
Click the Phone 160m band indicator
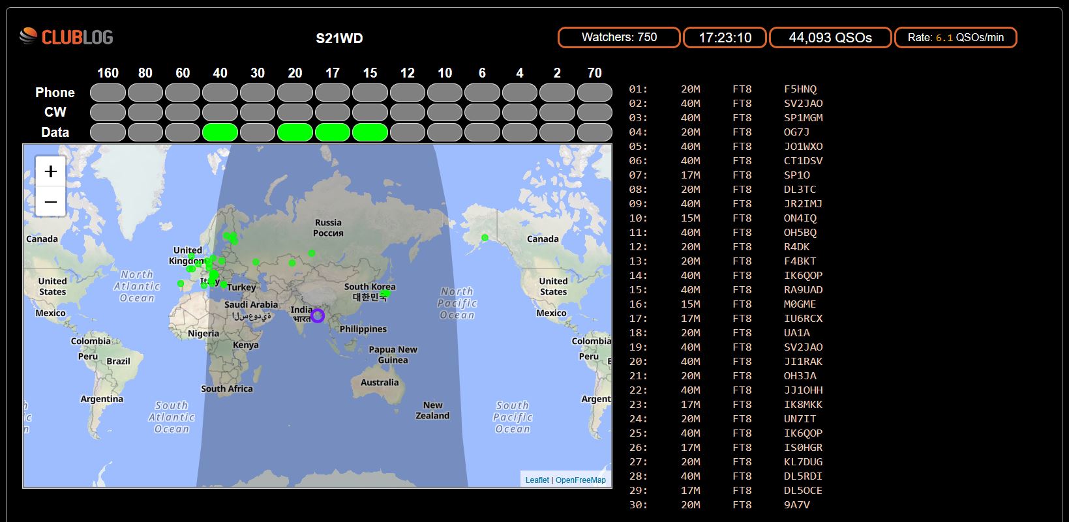(108, 93)
